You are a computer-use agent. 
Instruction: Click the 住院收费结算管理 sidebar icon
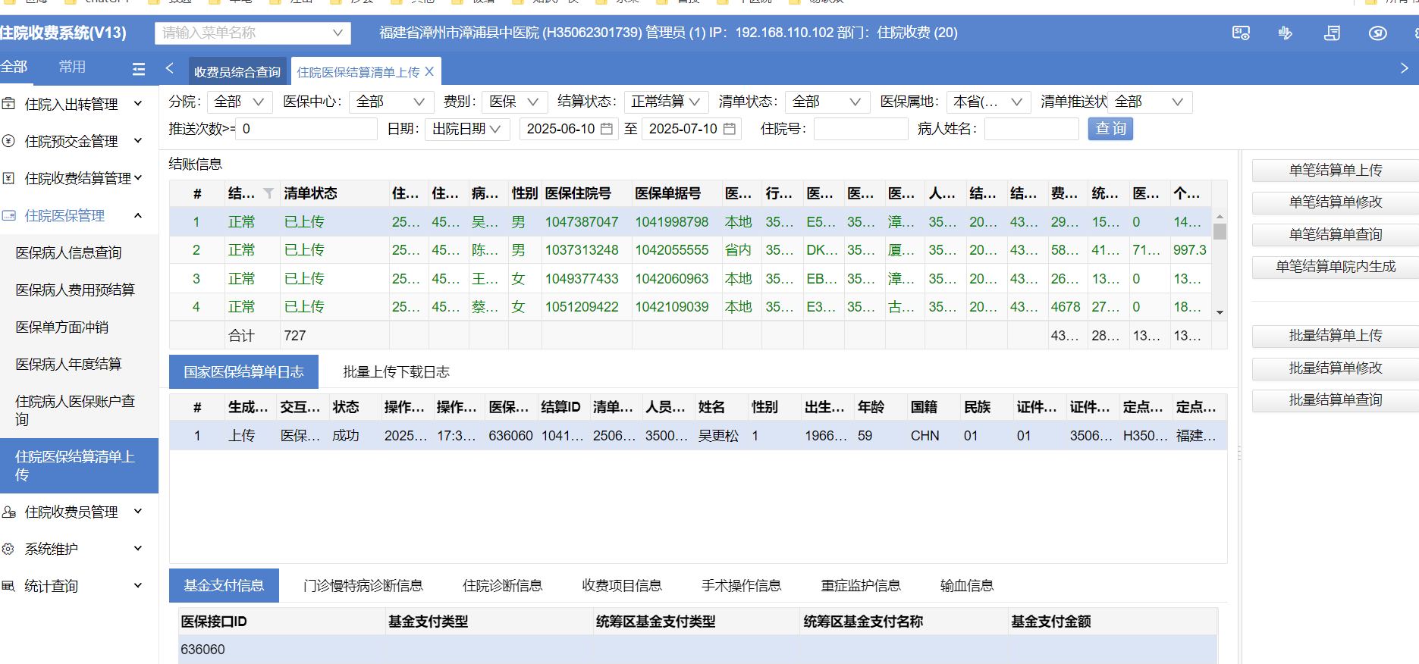[8, 178]
